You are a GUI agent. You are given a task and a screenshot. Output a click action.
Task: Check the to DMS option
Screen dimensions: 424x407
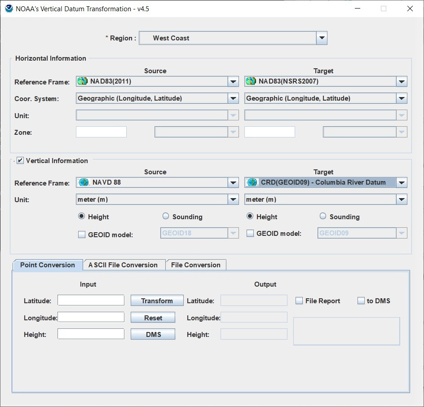[x=361, y=301]
